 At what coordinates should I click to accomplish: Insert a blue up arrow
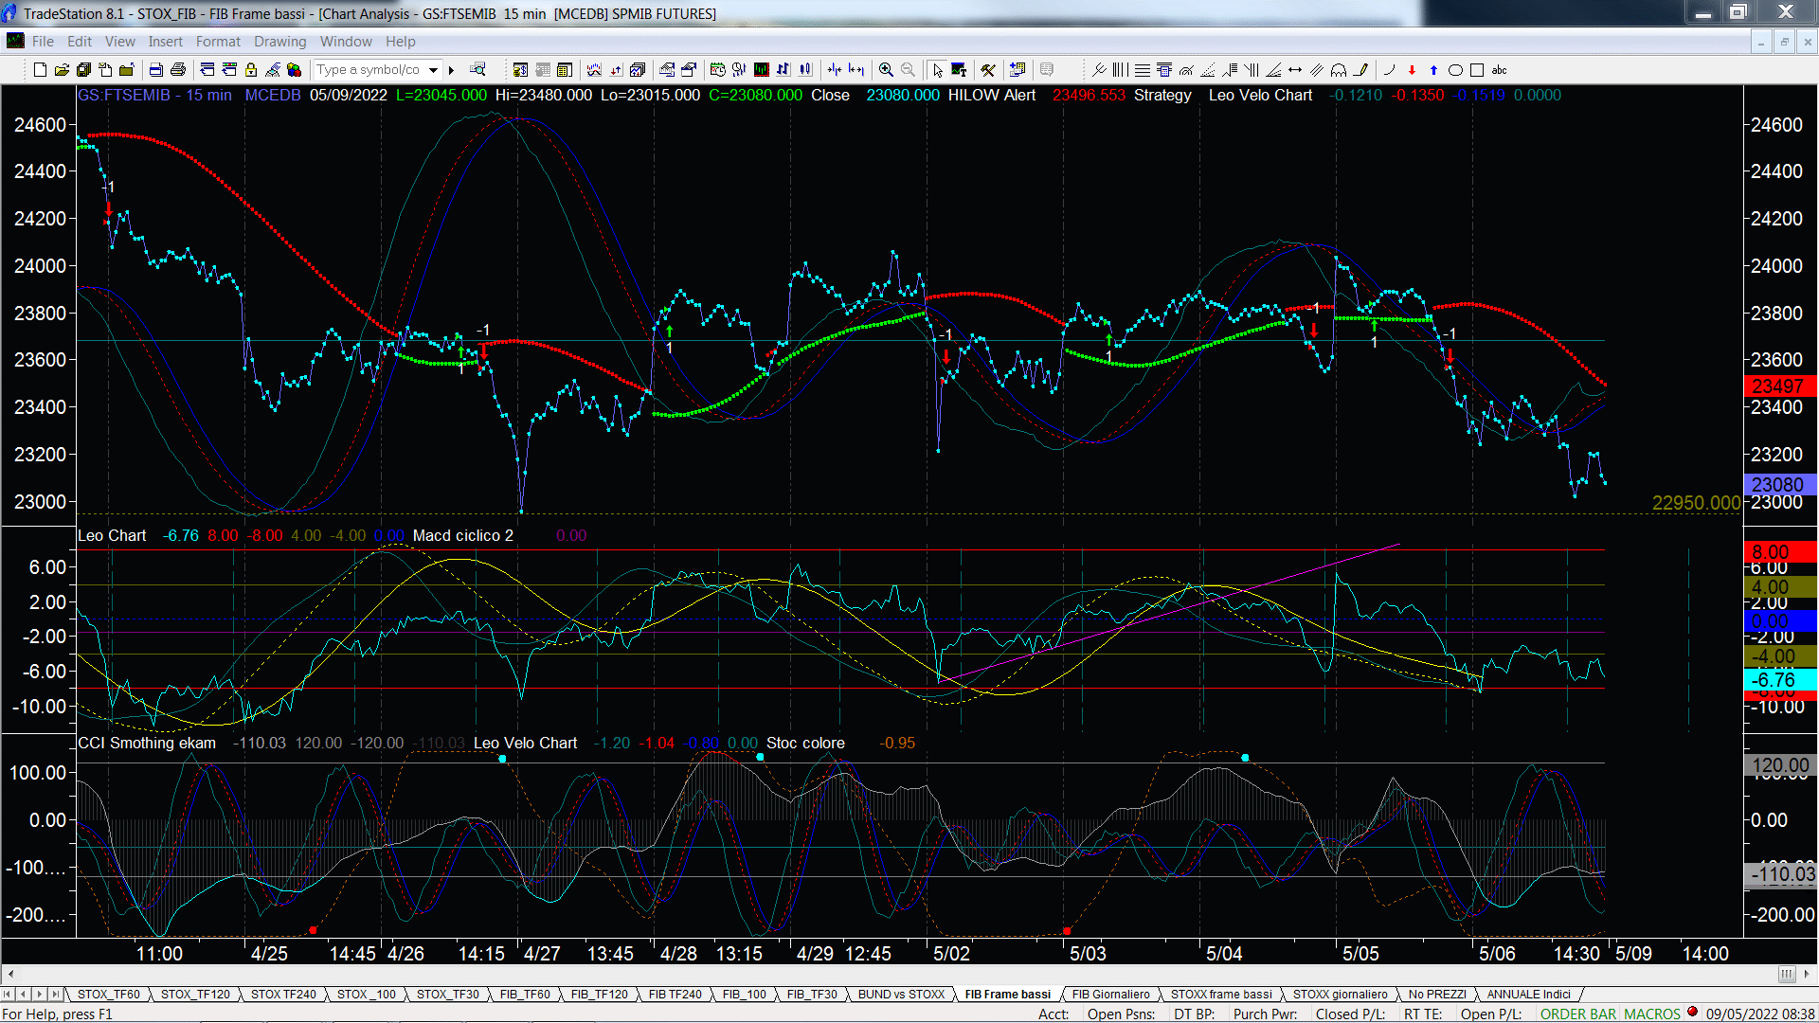(x=1433, y=70)
